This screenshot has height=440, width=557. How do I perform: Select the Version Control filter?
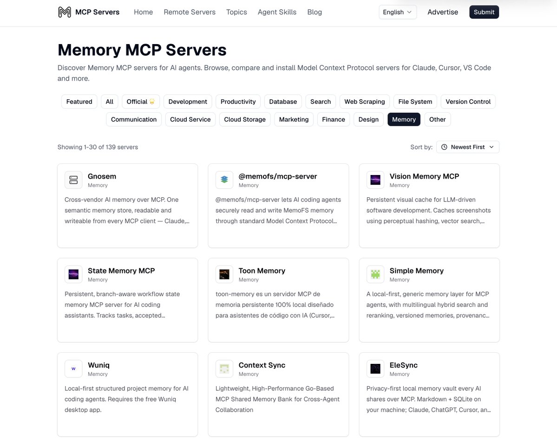pyautogui.click(x=468, y=102)
